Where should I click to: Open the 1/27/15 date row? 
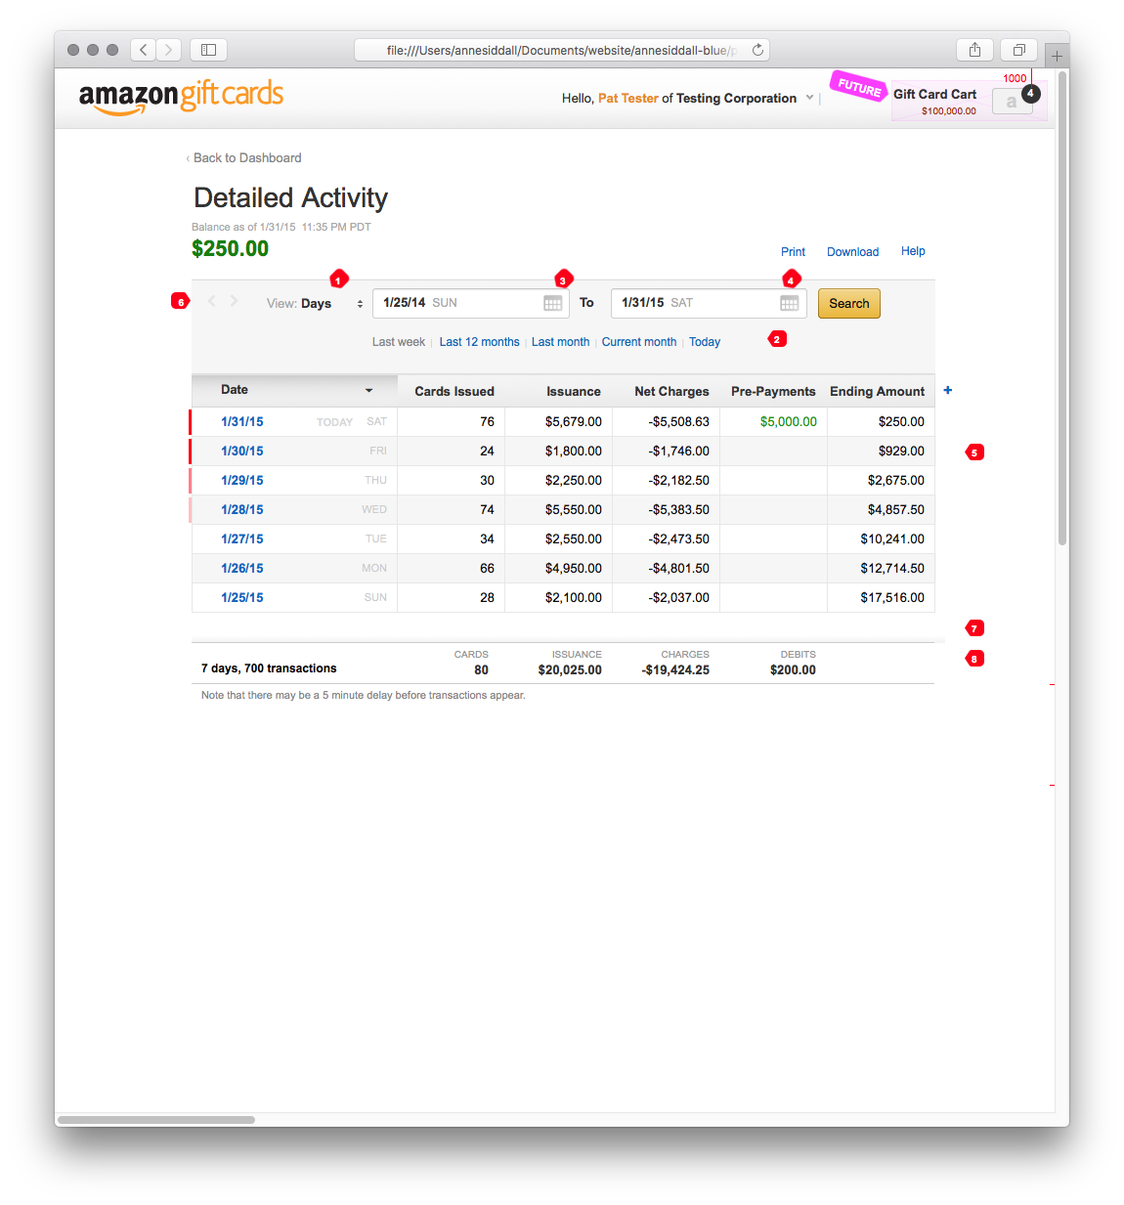[241, 538]
